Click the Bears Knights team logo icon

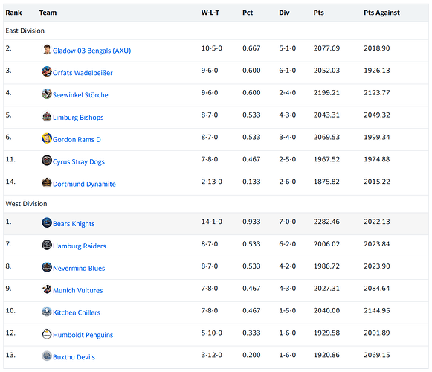pos(47,222)
